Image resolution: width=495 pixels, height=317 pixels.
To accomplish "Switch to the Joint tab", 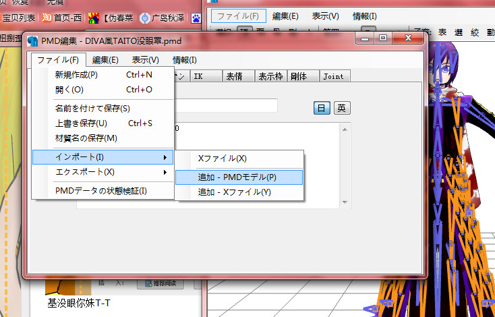I will (335, 76).
